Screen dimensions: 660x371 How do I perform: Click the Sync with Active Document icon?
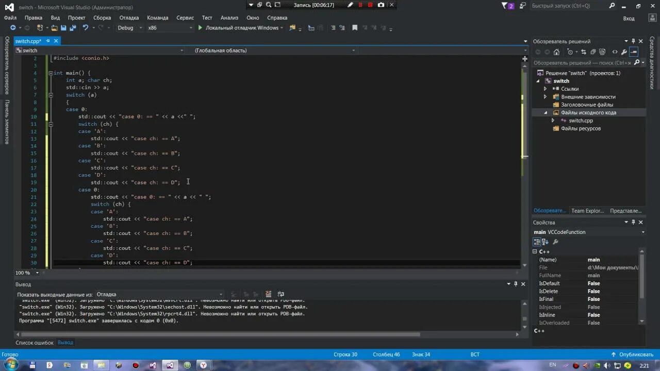[583, 52]
